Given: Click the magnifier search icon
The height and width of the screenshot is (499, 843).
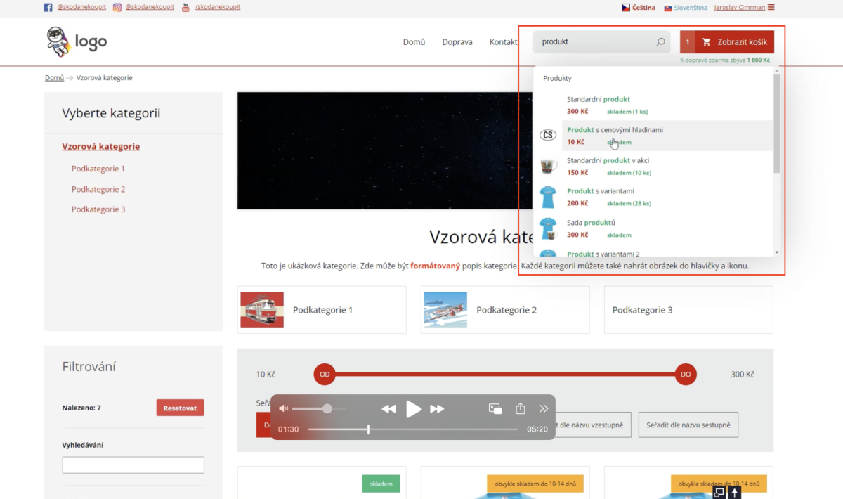Looking at the screenshot, I should [660, 42].
